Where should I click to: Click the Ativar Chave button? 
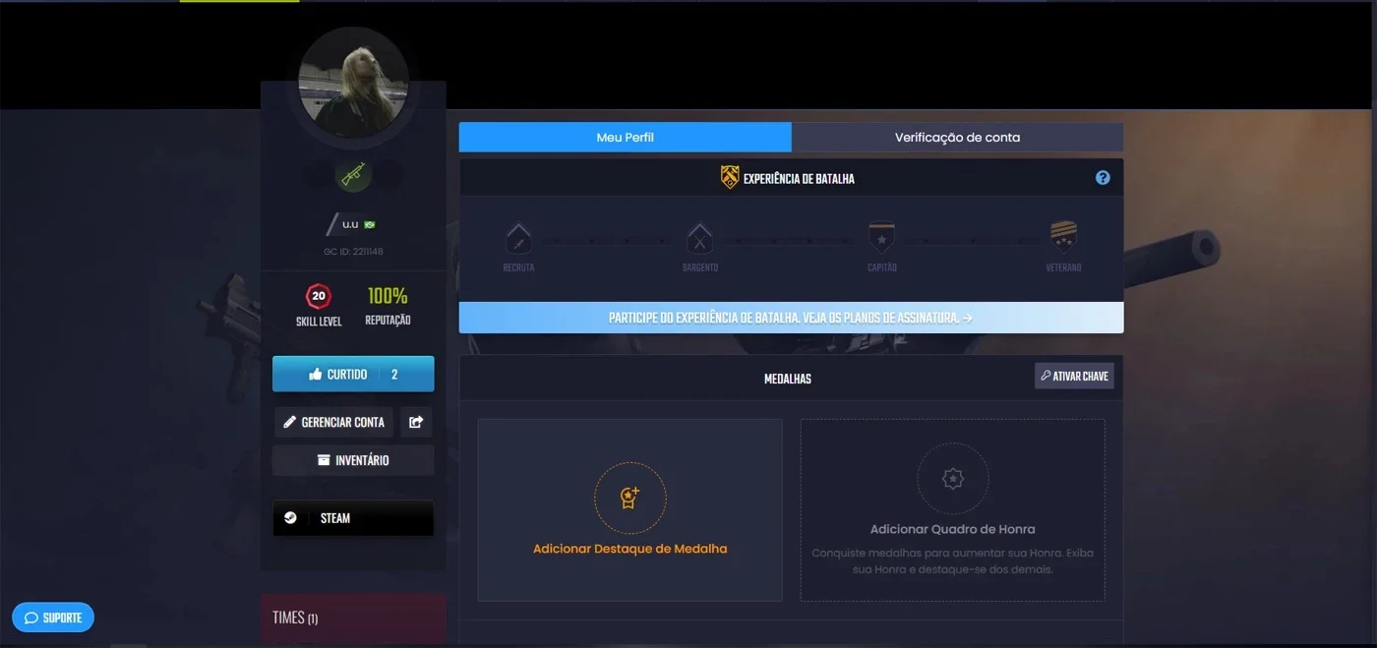coord(1074,376)
